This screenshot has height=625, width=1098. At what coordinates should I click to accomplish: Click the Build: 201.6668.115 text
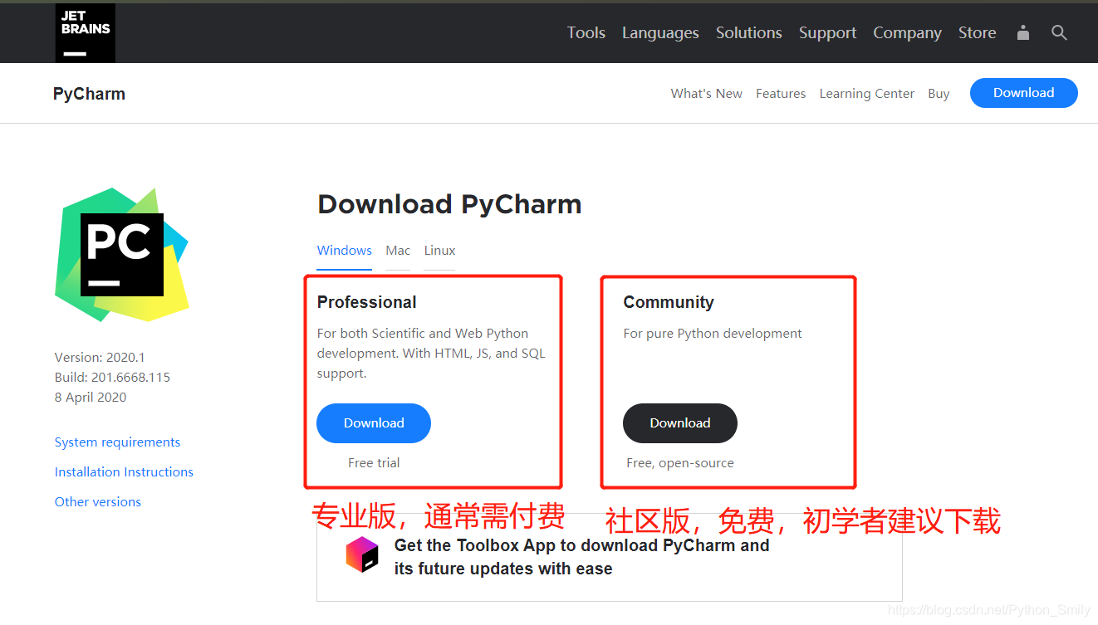pyautogui.click(x=112, y=378)
